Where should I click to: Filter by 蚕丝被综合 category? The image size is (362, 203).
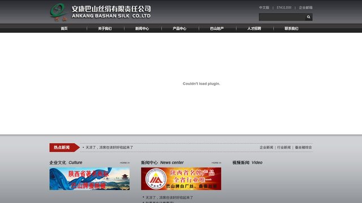click(x=303, y=147)
